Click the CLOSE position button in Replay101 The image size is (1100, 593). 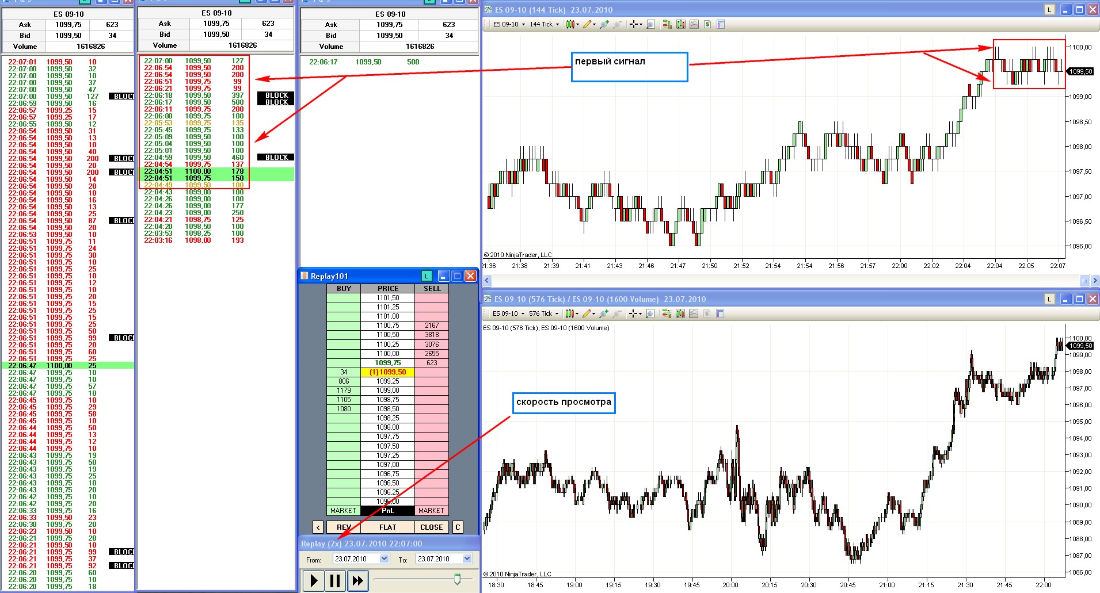[x=431, y=527]
